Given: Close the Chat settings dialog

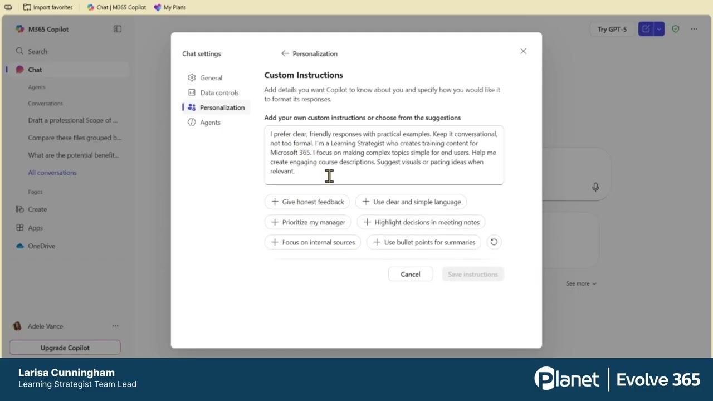Looking at the screenshot, I should (523, 51).
